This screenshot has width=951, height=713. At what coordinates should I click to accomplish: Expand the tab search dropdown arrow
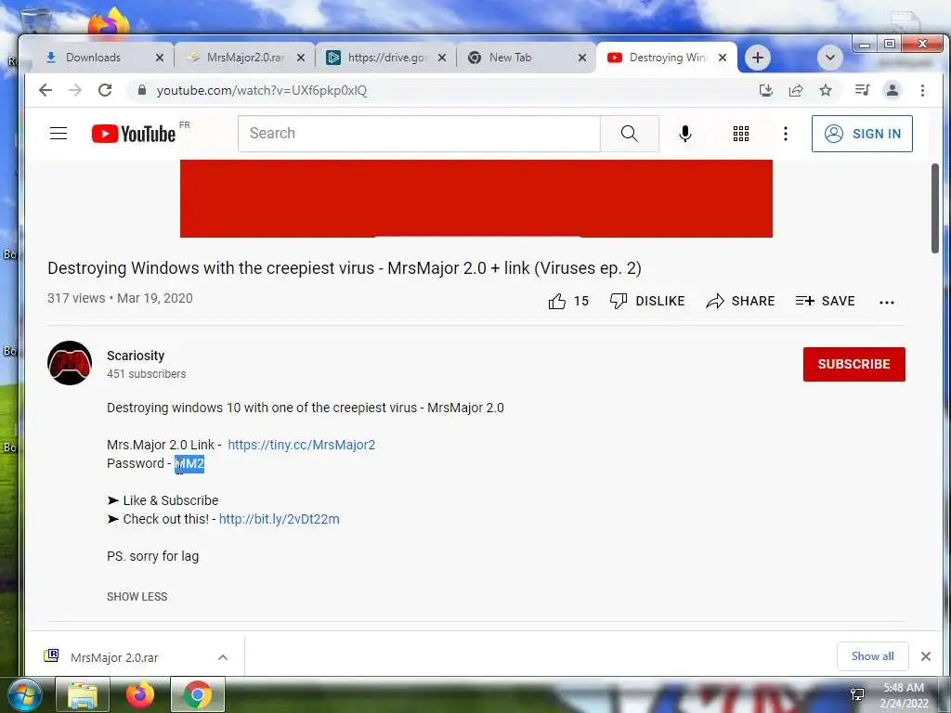tap(829, 58)
